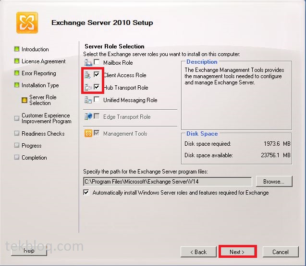Enable the Mailbox Role checkbox

pos(97,62)
